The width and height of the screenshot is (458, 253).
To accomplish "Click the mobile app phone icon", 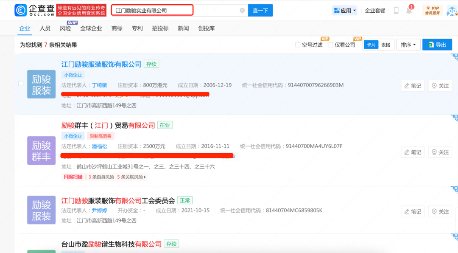I will click(x=396, y=9).
